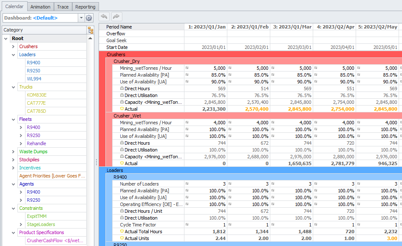The width and height of the screenshot is (402, 246).
Task: Select CAT777E in the category tree
Action: [x=36, y=103]
